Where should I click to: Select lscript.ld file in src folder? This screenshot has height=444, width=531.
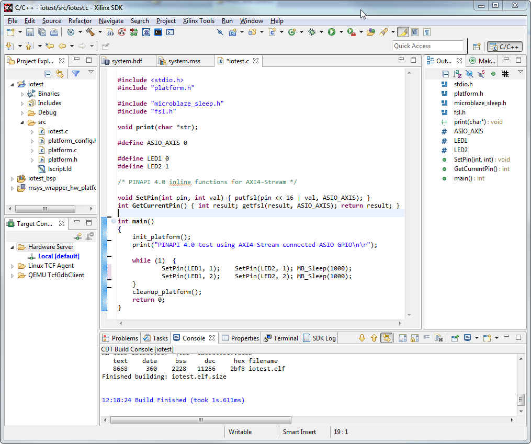(59, 169)
